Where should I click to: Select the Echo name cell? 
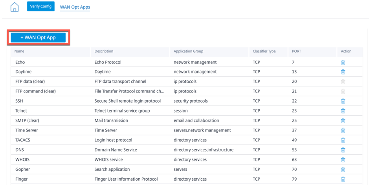tap(20, 62)
